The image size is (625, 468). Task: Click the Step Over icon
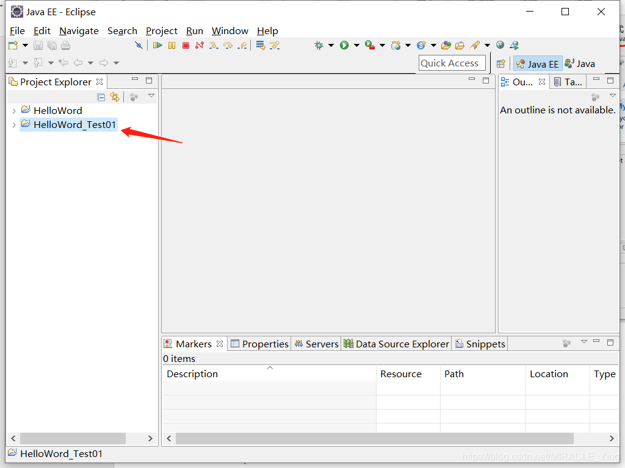228,45
